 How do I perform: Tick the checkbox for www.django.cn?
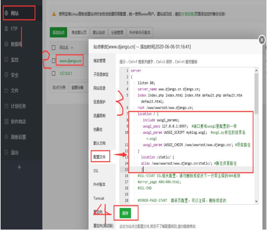(x=53, y=61)
